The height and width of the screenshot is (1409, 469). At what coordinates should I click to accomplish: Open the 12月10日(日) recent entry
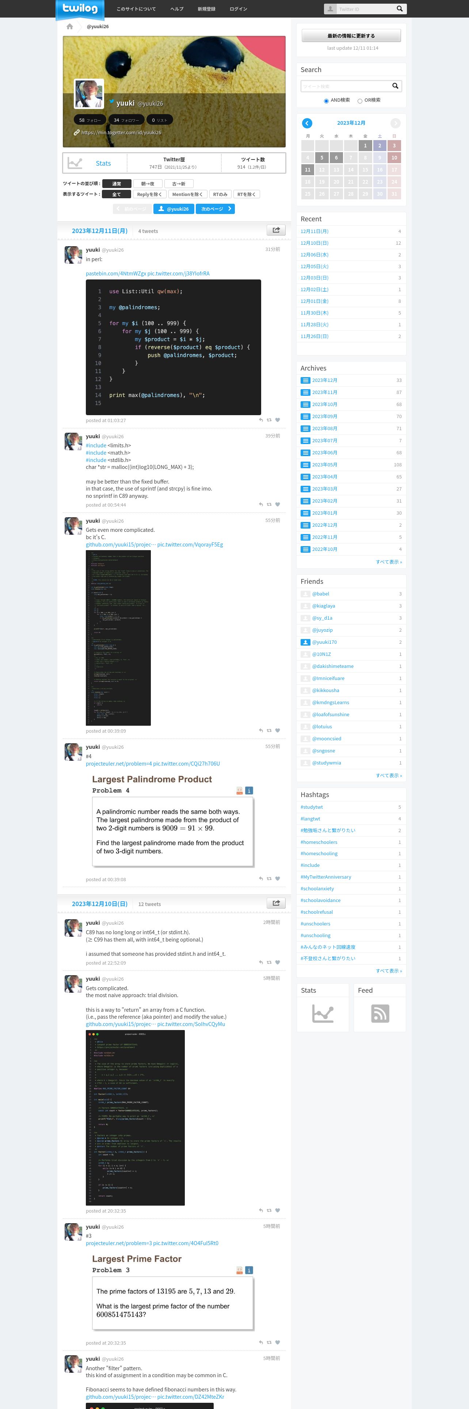pos(314,243)
